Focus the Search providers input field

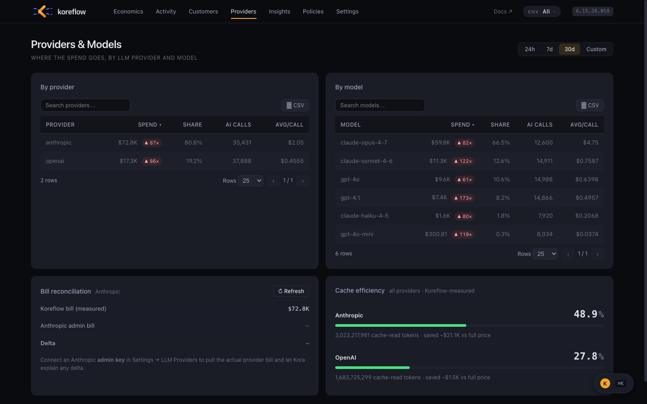85,105
